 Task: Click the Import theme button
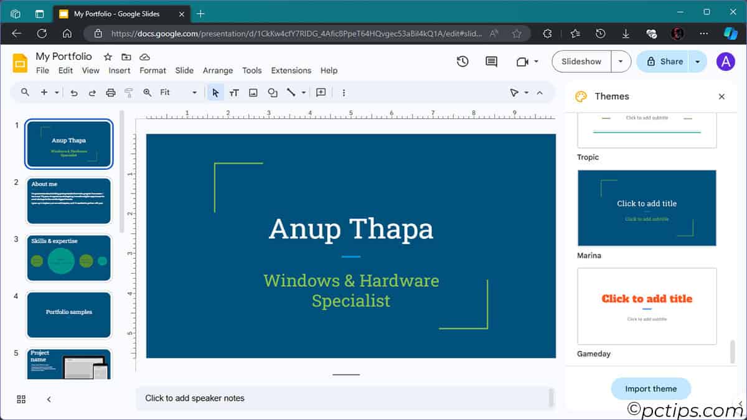[x=651, y=389]
